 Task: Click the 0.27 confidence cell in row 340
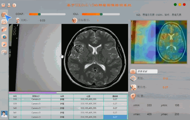(115, 108)
